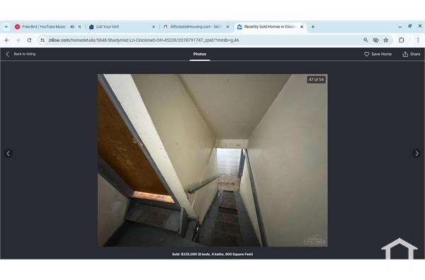Advance to the next photo

[417, 154]
